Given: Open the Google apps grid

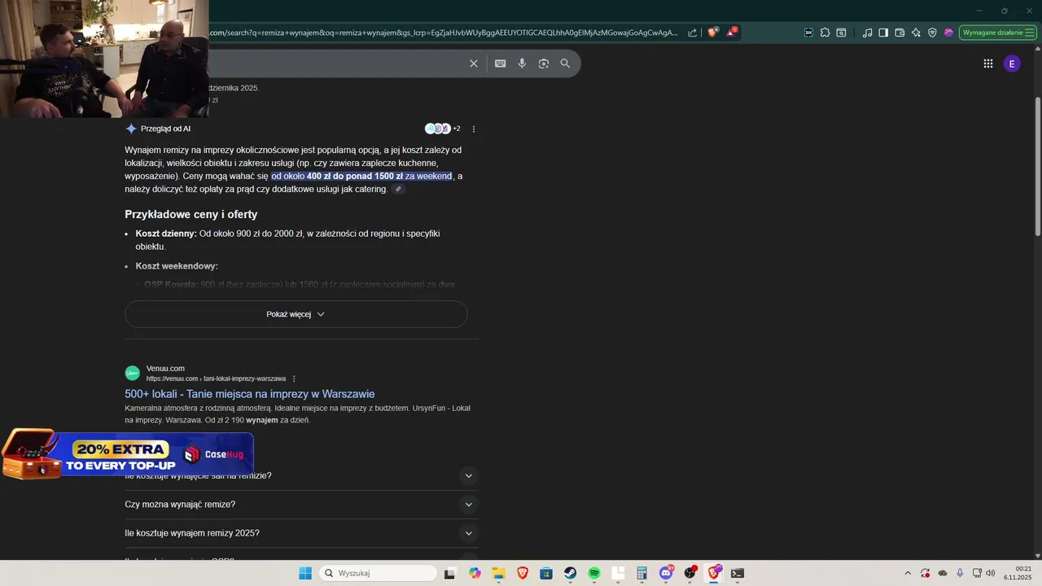Looking at the screenshot, I should [x=987, y=63].
